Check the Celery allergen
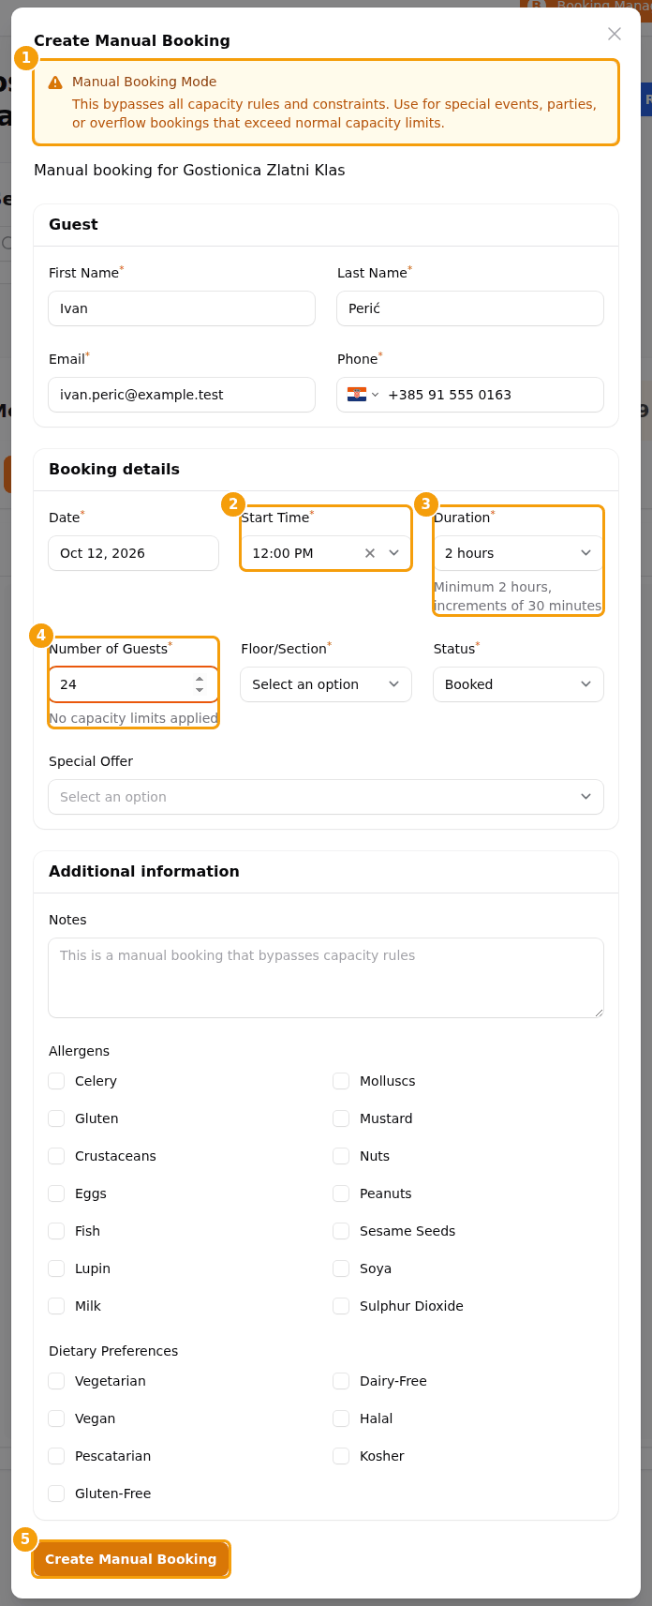This screenshot has height=1606, width=652. tap(56, 1081)
